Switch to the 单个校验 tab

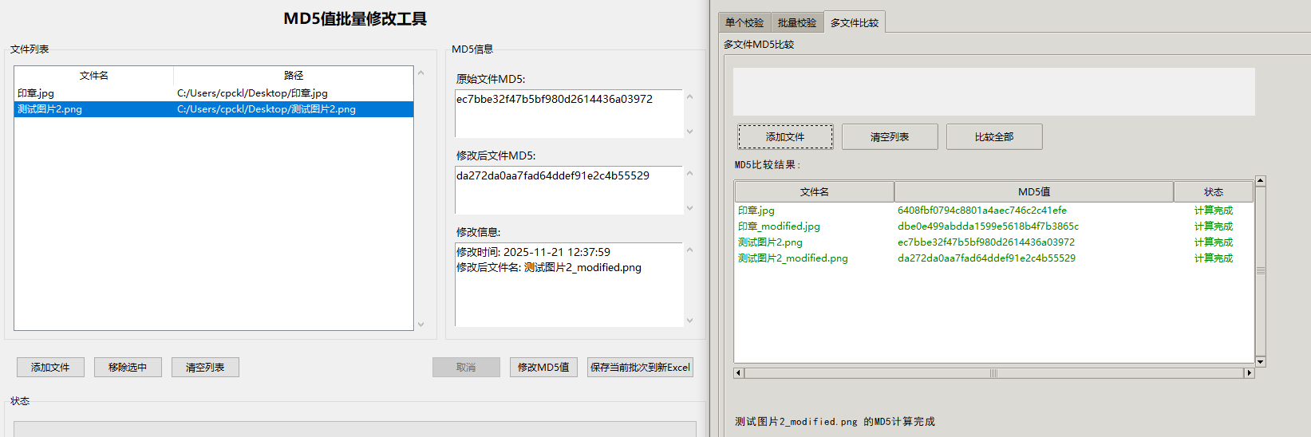(x=744, y=23)
